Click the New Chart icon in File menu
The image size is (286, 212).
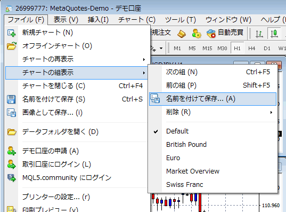(11, 33)
